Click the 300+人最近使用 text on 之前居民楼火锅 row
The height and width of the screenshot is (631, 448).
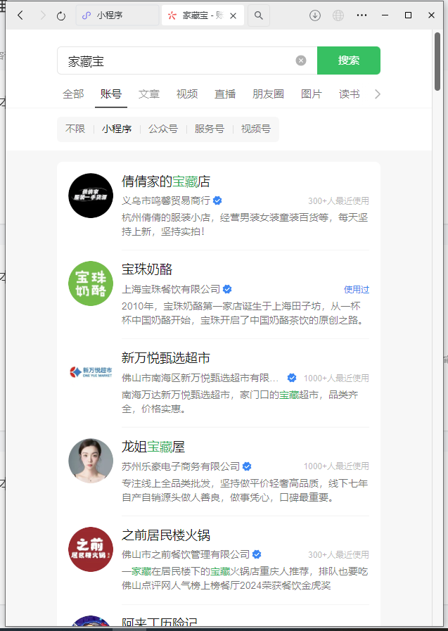point(338,554)
